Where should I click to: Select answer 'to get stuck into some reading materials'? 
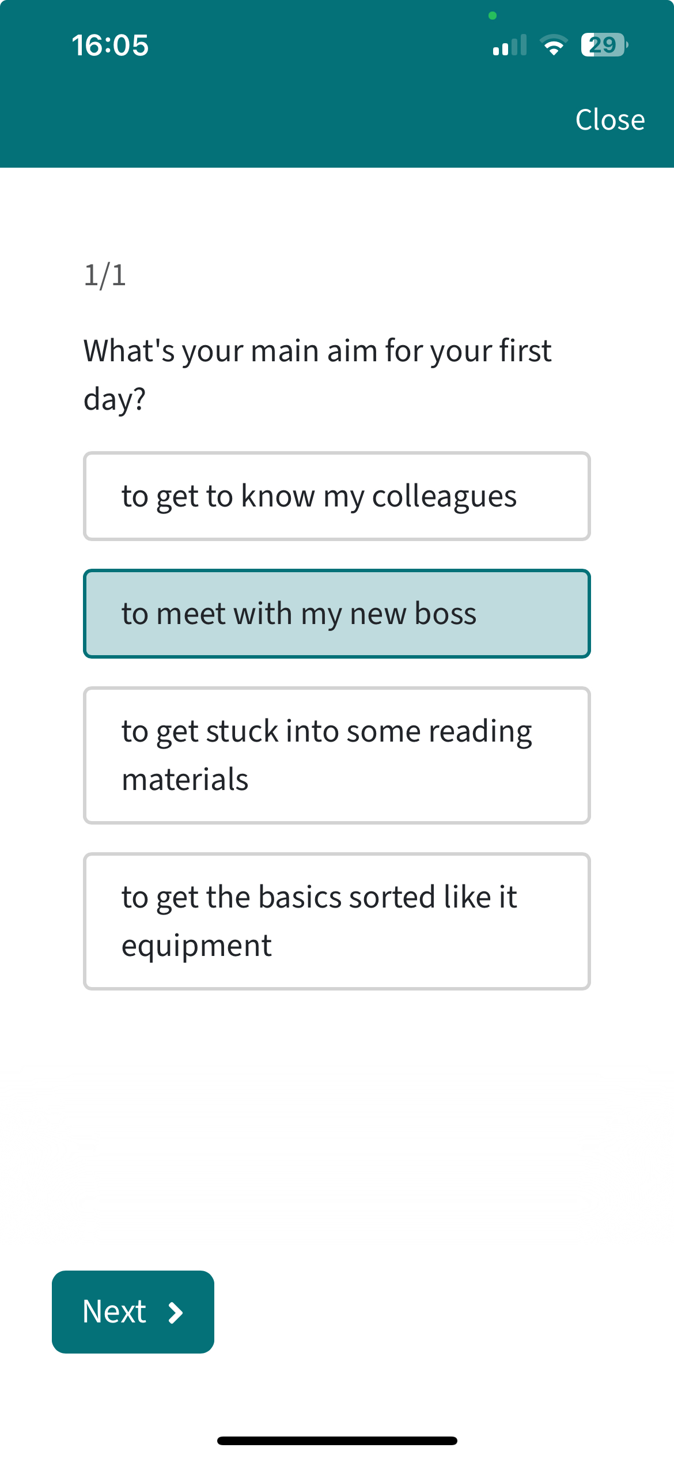coord(337,755)
